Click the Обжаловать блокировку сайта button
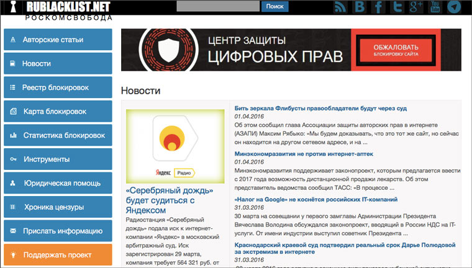 (x=396, y=50)
